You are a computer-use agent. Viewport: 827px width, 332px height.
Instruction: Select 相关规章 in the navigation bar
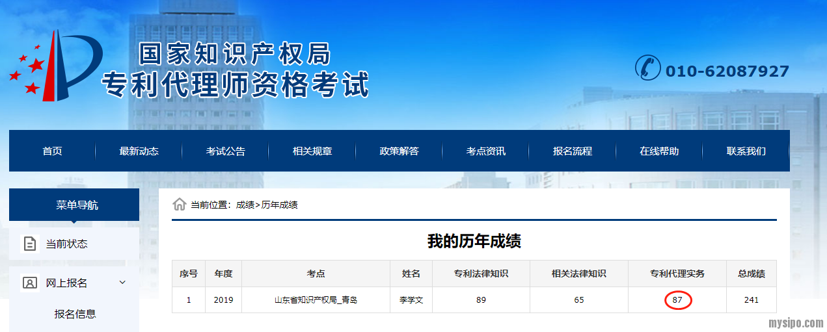(x=312, y=151)
